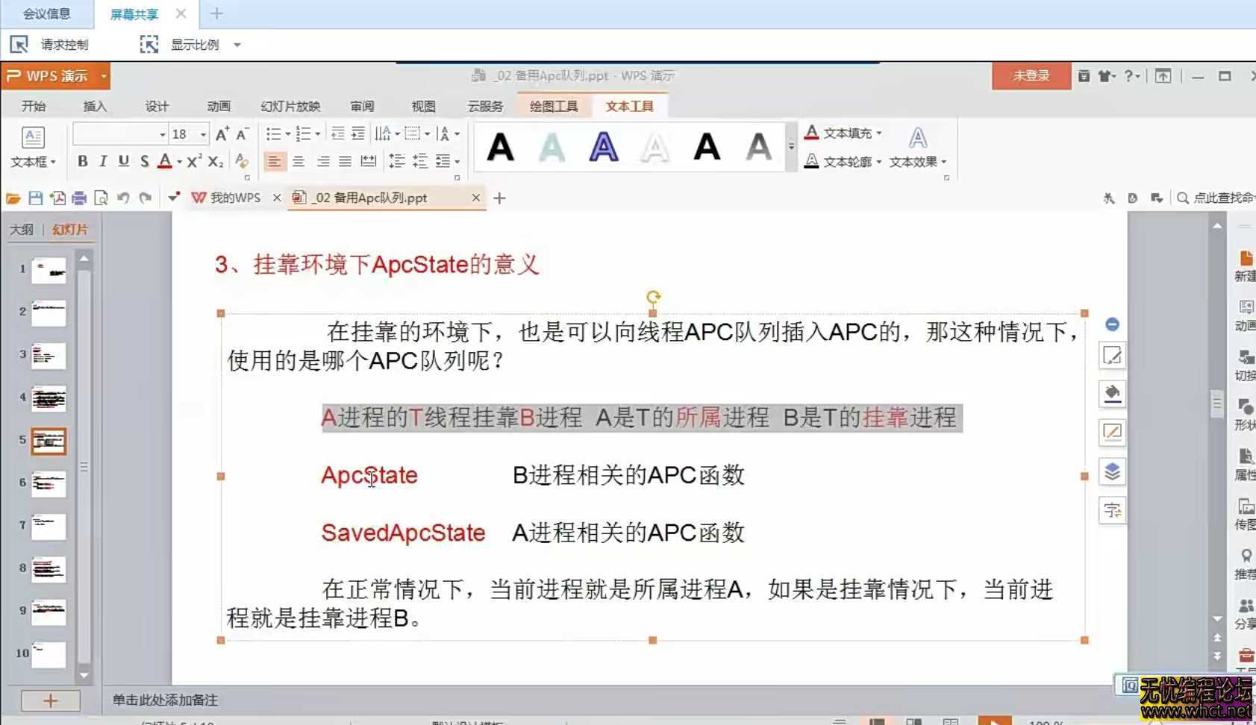
Task: Switch to the 会议信息 tab
Action: pos(46,13)
